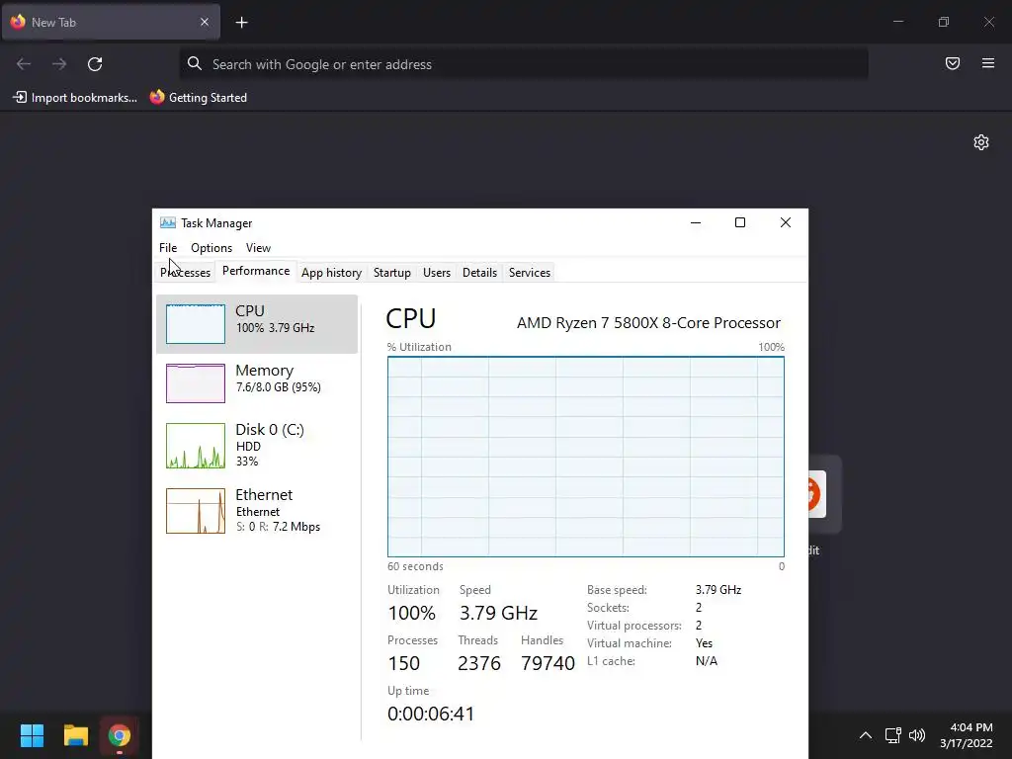The image size is (1012, 759).
Task: Click the threads count 2376
Action: tap(479, 663)
